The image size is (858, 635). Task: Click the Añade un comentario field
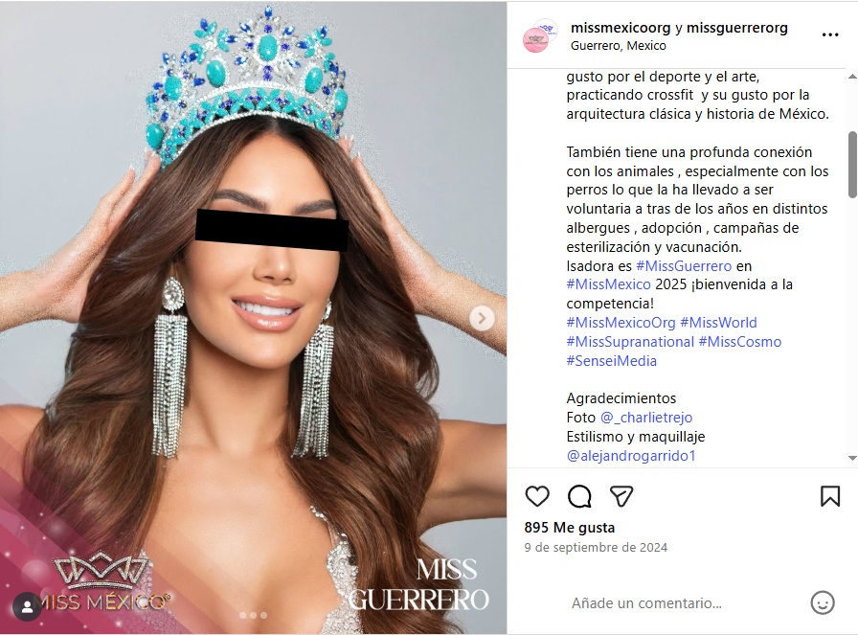(646, 603)
